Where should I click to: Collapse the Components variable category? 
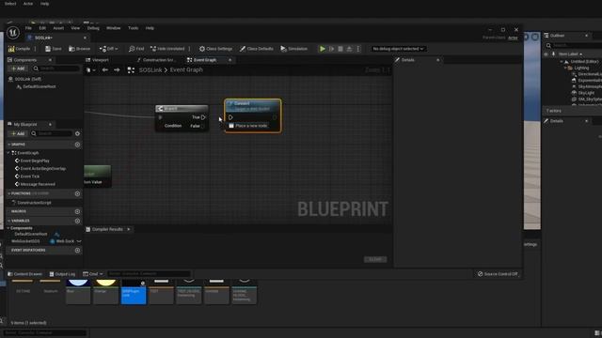(x=8, y=228)
